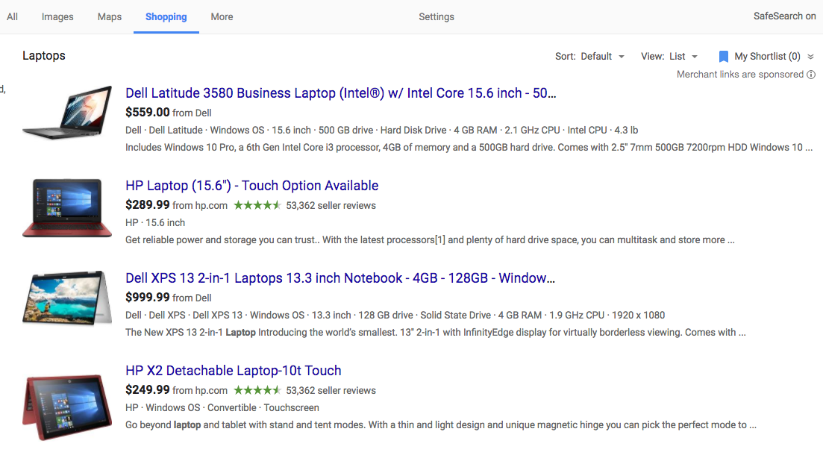The width and height of the screenshot is (823, 464).
Task: Click the Dell XPS 13 thumbnail
Action: point(67,298)
